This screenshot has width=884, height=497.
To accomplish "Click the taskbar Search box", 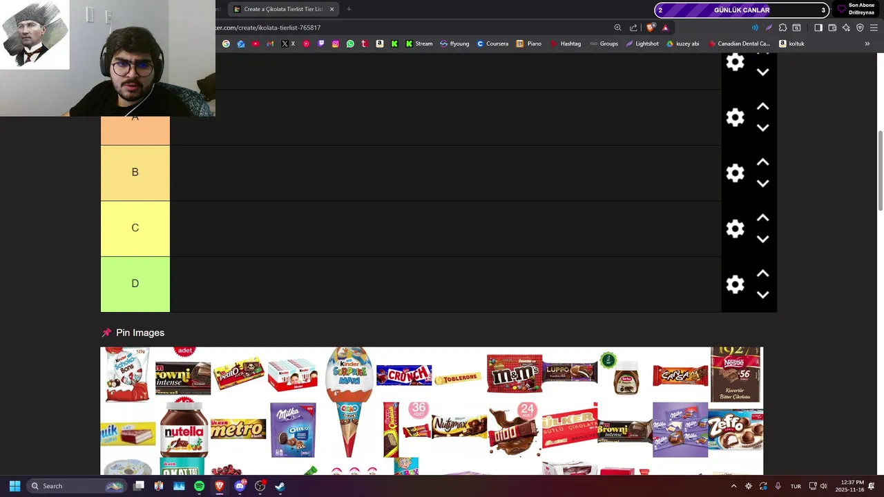I will click(76, 486).
